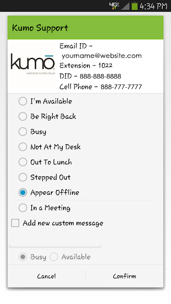Select the I'm Available status
Screen dimensions: 171x304
85,101
